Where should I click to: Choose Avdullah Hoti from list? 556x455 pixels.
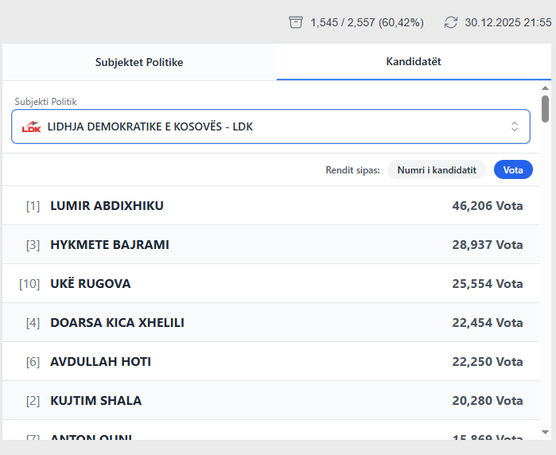[270, 362]
